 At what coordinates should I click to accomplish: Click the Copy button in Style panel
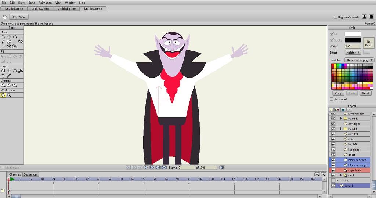338,93
